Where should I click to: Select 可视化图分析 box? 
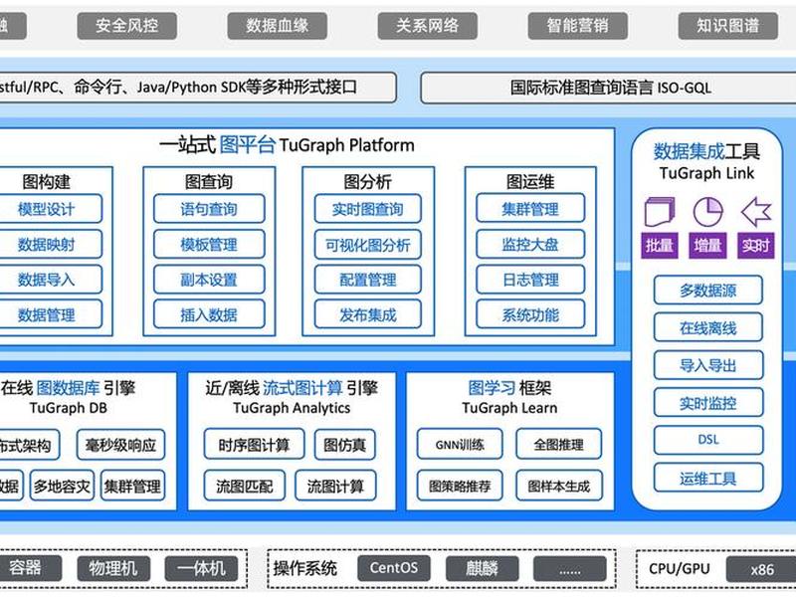367,245
